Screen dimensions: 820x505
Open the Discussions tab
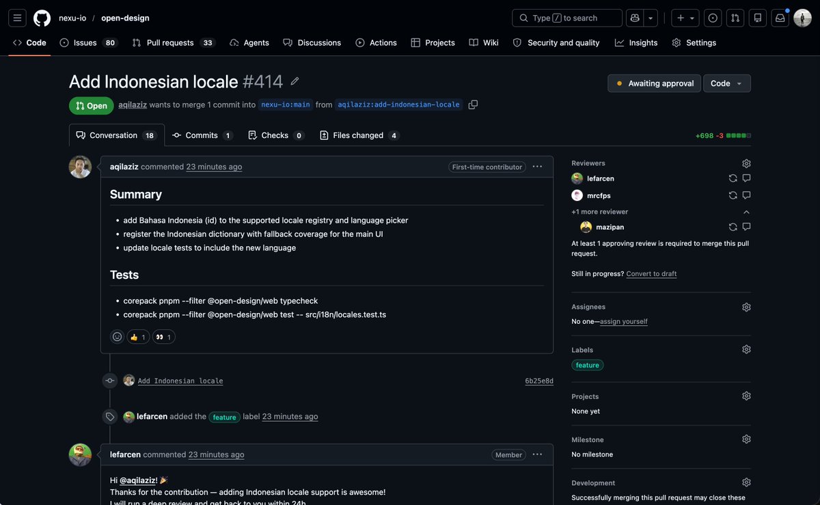[x=312, y=42]
